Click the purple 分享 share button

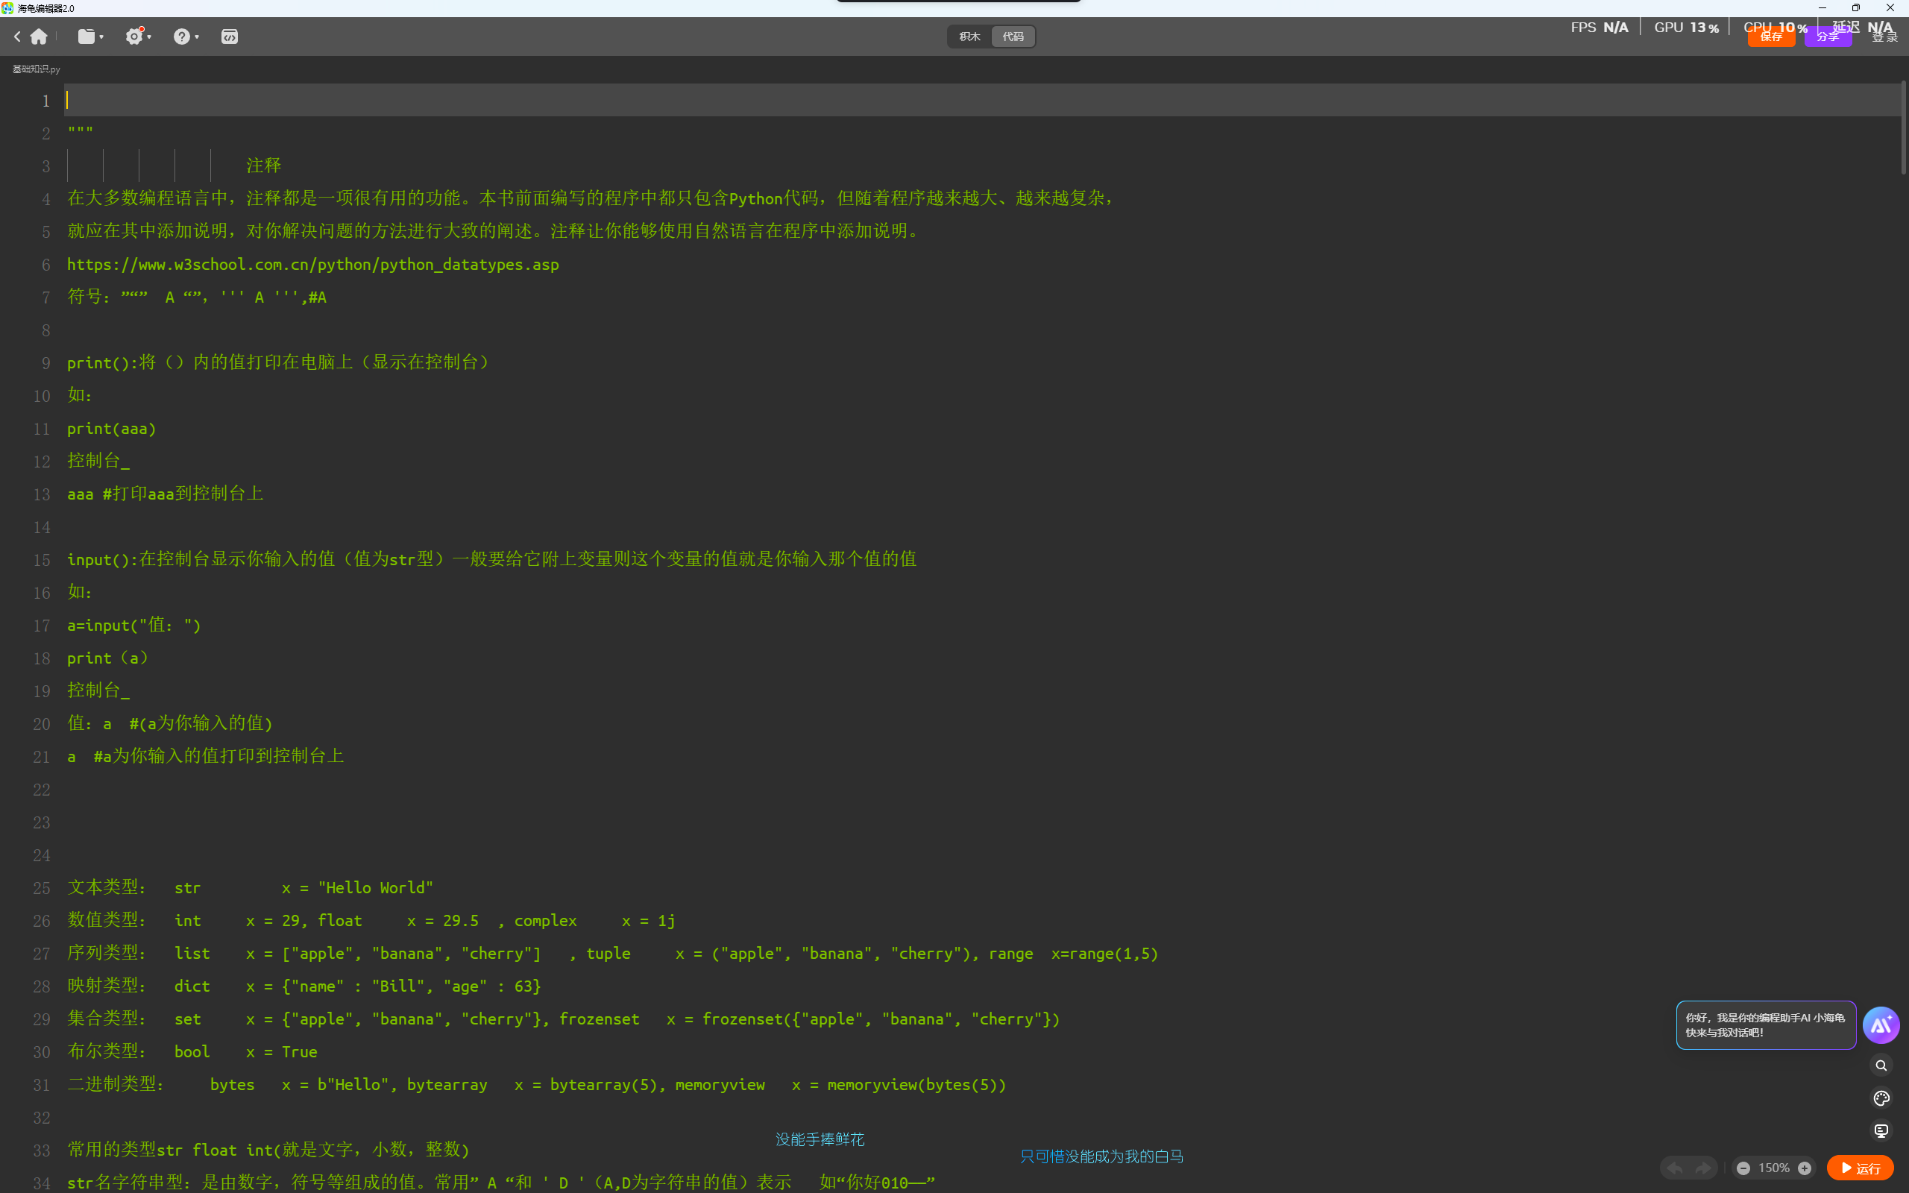point(1827,37)
